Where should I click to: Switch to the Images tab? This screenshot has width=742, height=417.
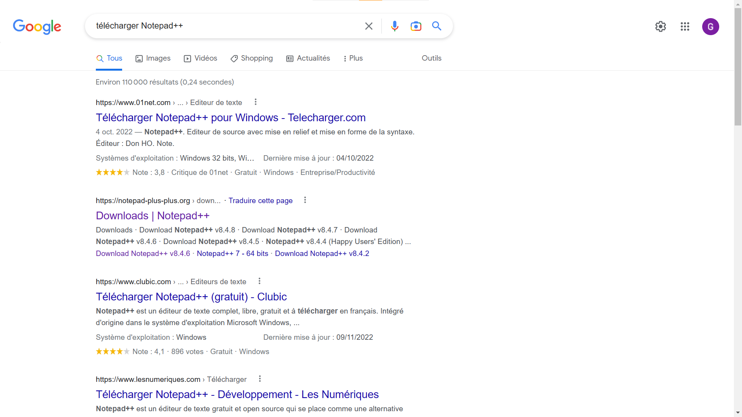coord(153,58)
